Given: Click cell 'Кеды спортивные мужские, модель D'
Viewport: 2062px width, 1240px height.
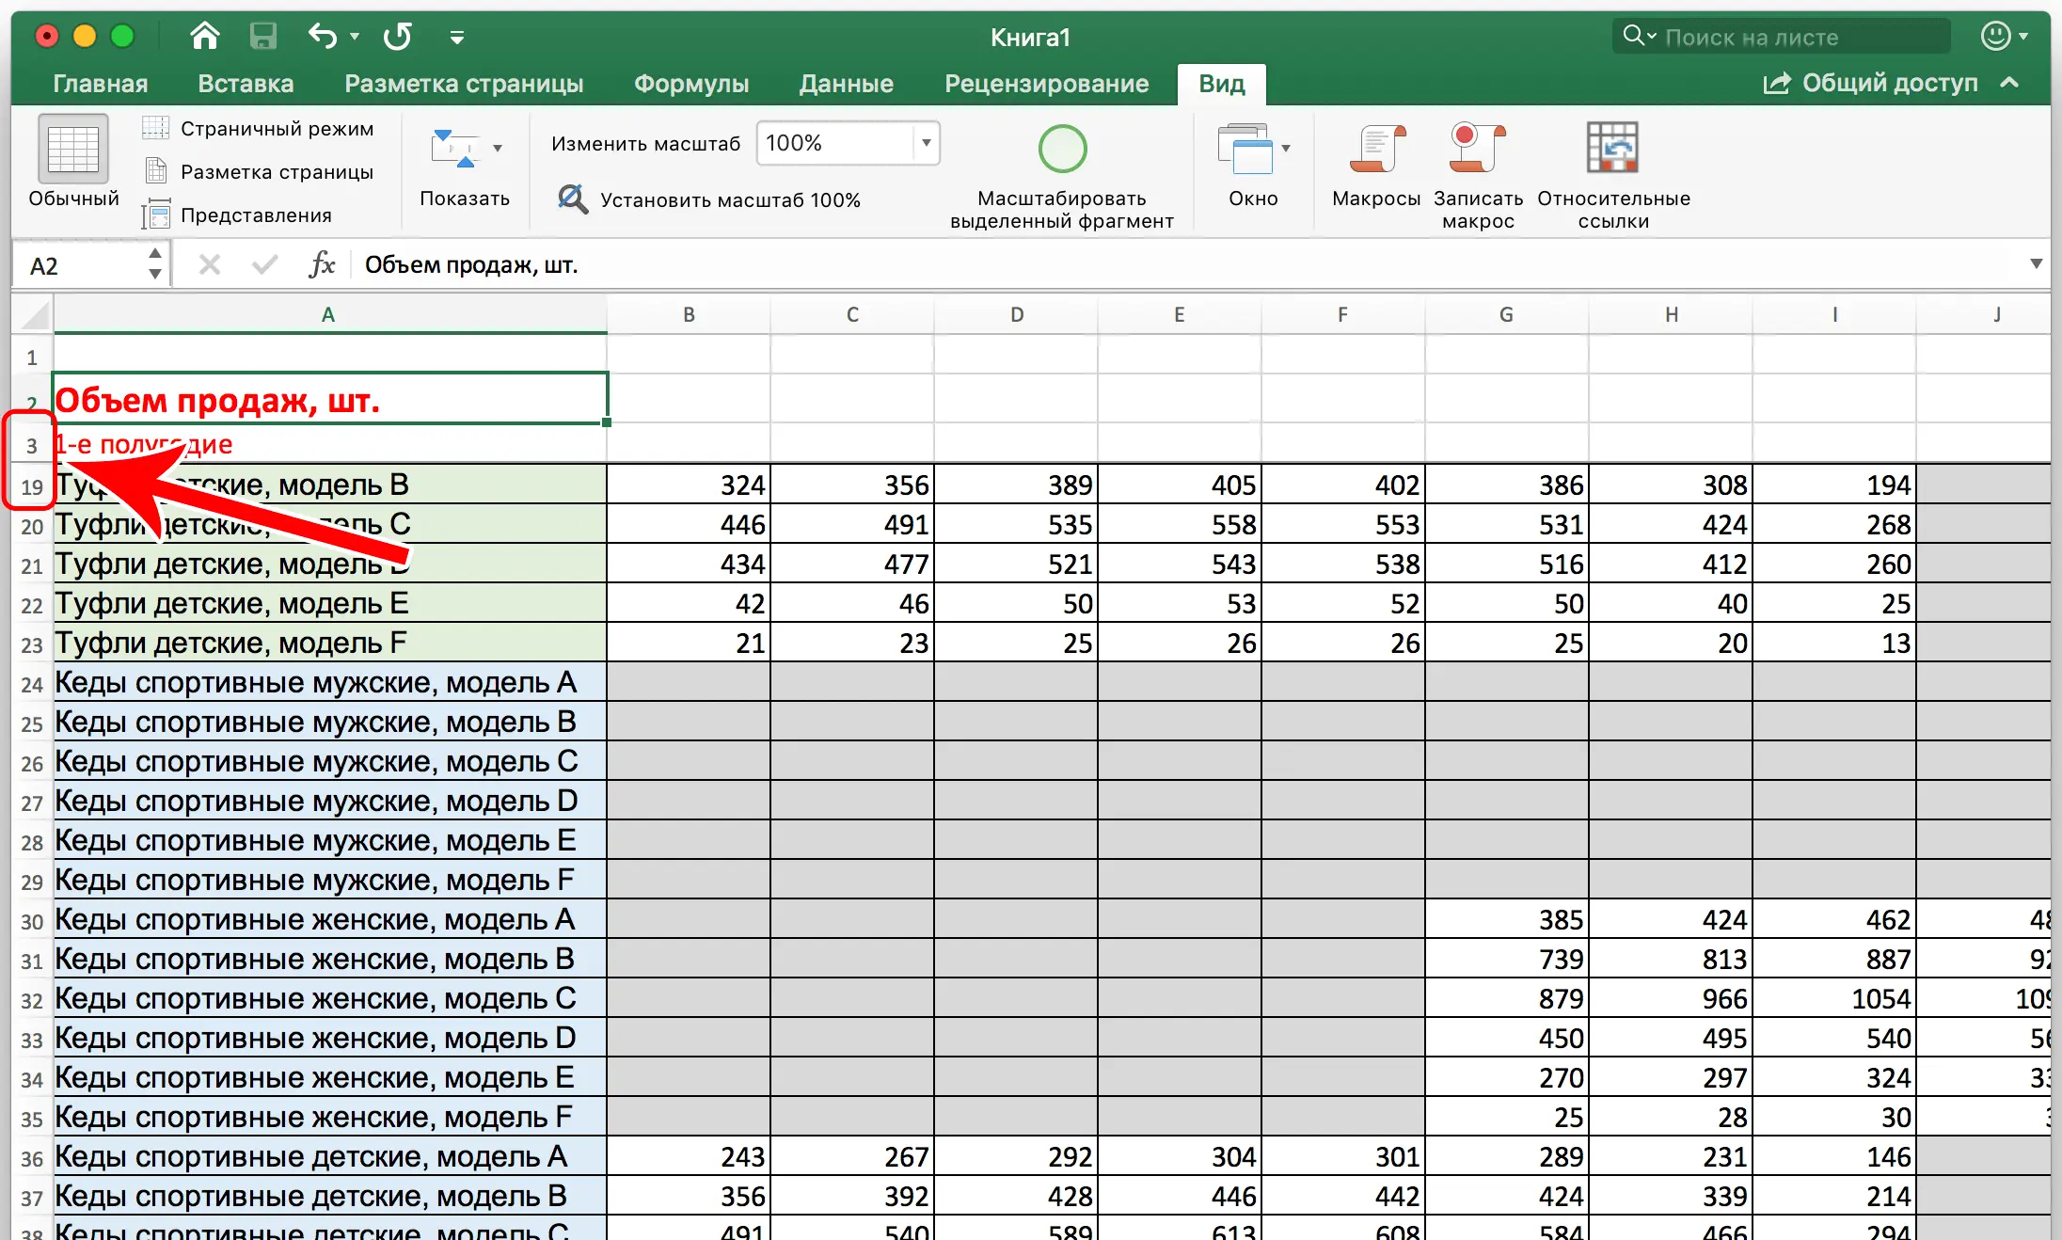Looking at the screenshot, I should (x=330, y=801).
